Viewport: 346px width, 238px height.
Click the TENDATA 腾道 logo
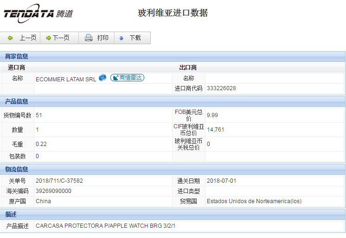click(38, 13)
